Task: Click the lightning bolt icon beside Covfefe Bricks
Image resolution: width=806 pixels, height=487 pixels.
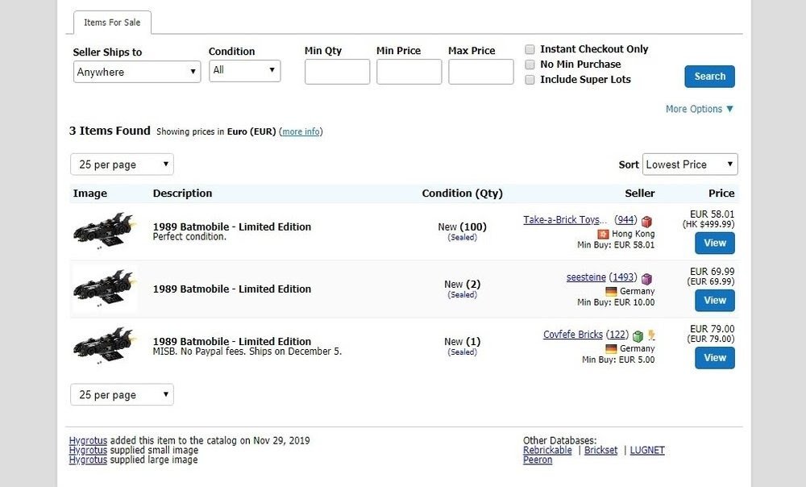Action: (x=651, y=335)
